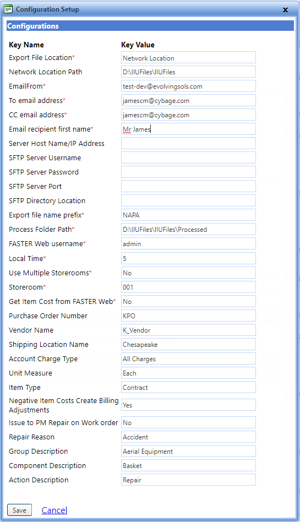This screenshot has height=522, width=300.
Task: Click the Export File Location field
Action: tap(188, 57)
